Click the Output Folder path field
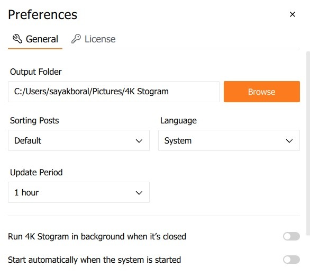 tap(114, 92)
